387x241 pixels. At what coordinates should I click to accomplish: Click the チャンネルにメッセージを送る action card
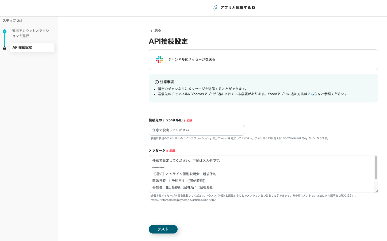pos(263,60)
